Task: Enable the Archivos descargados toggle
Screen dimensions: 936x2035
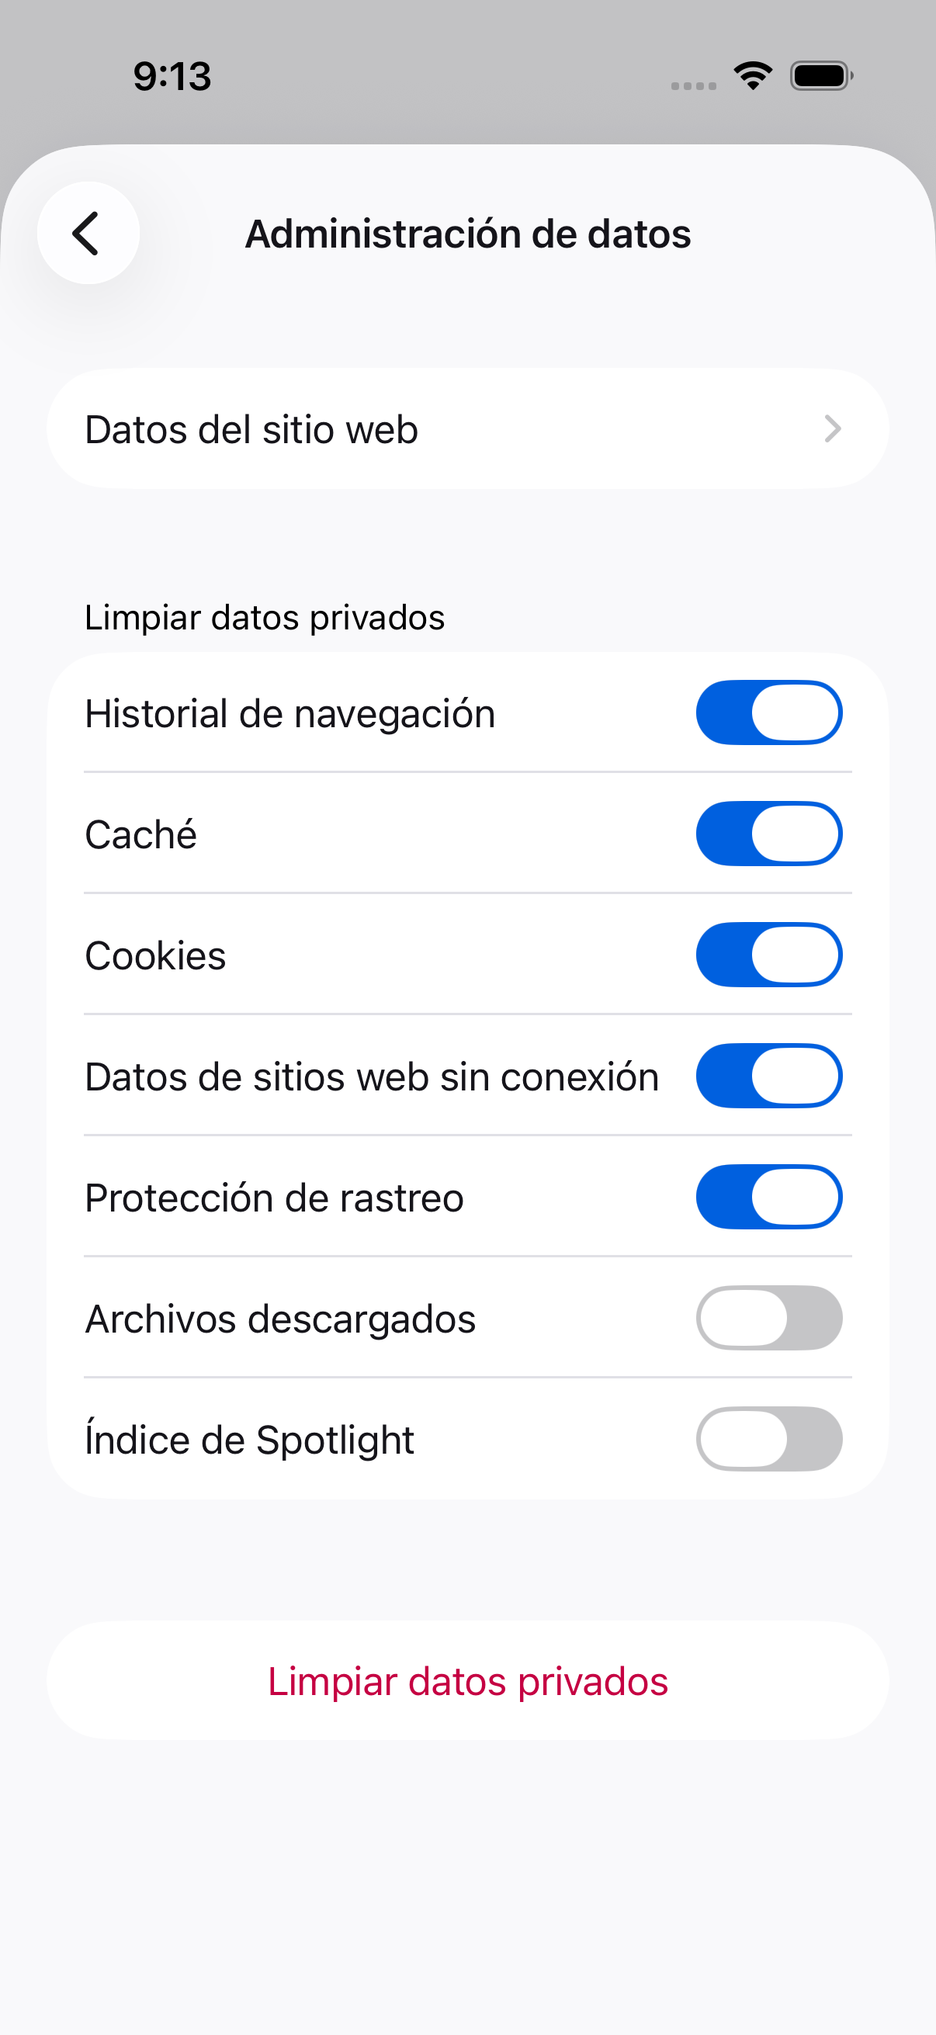Action: pyautogui.click(x=768, y=1318)
